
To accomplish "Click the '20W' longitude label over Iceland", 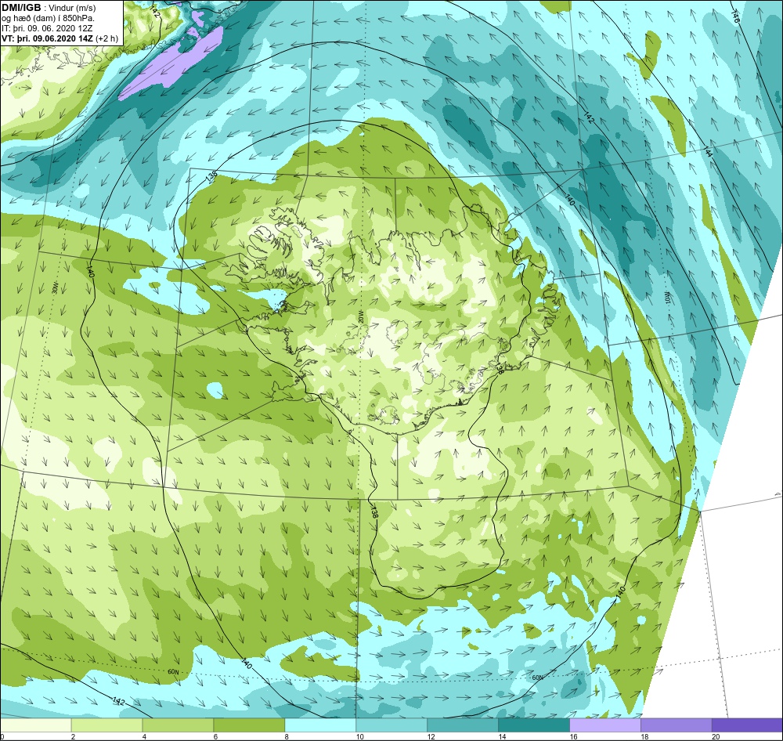I will point(359,316).
